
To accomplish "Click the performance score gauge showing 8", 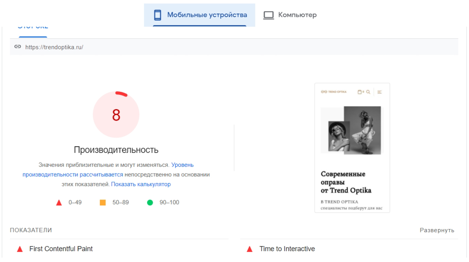I will (x=116, y=115).
